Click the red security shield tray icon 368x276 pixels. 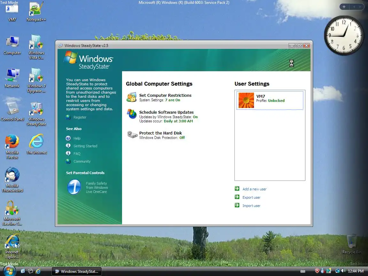point(317,271)
